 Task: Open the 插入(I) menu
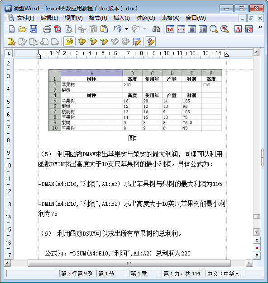pos(121,18)
